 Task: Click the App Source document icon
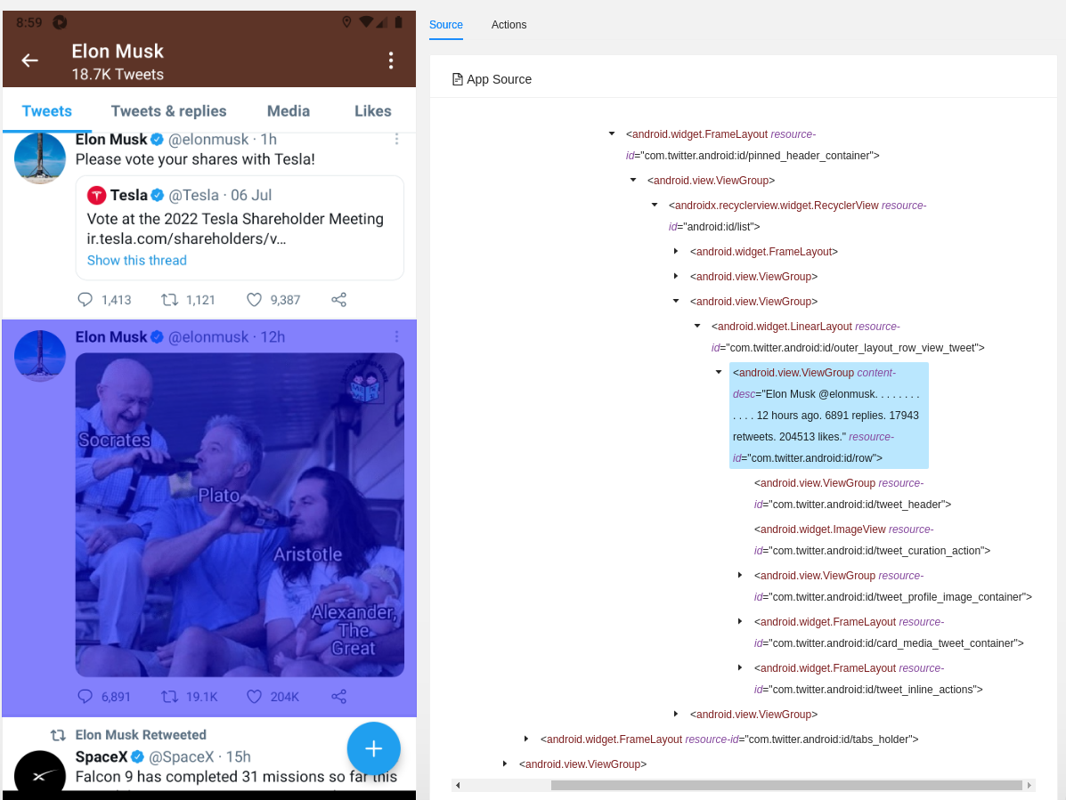[458, 79]
